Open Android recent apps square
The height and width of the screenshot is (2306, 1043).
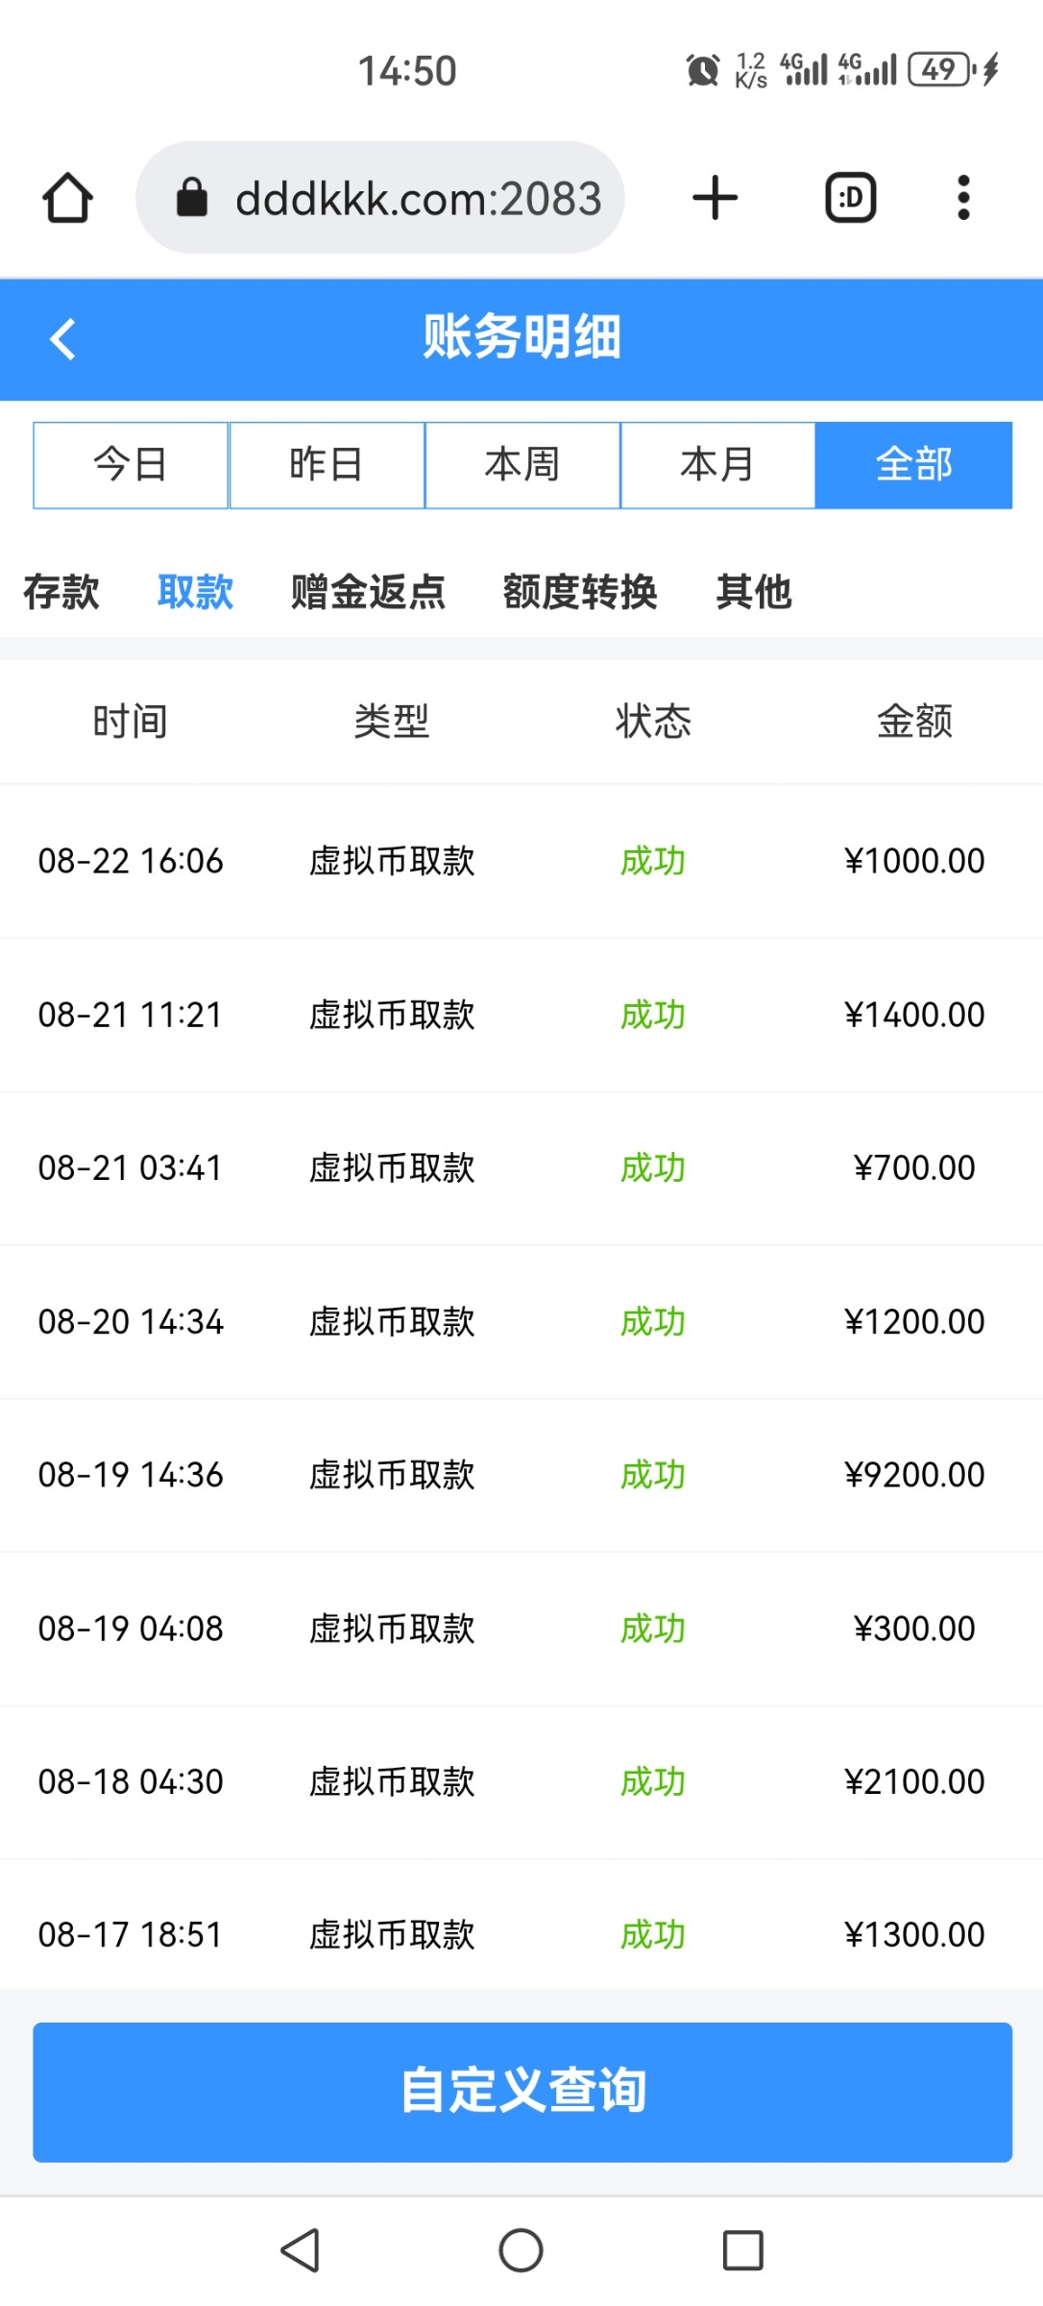click(x=742, y=2249)
